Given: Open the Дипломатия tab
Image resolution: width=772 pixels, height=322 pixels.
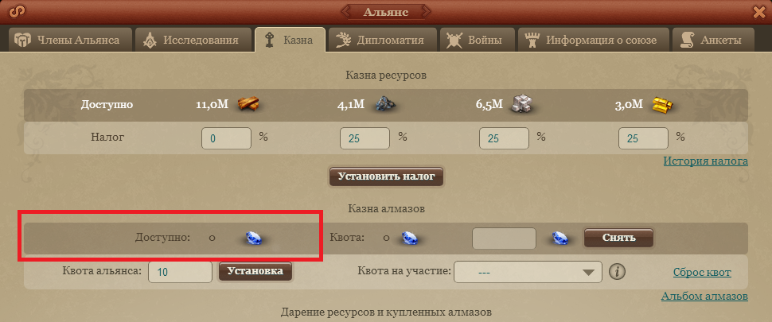Looking at the screenshot, I should pyautogui.click(x=383, y=40).
